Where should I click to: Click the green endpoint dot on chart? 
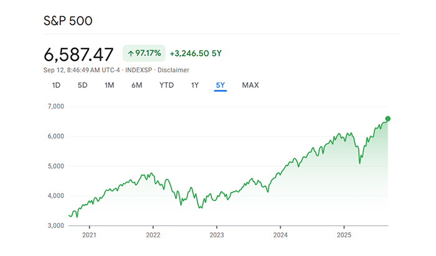click(x=388, y=118)
